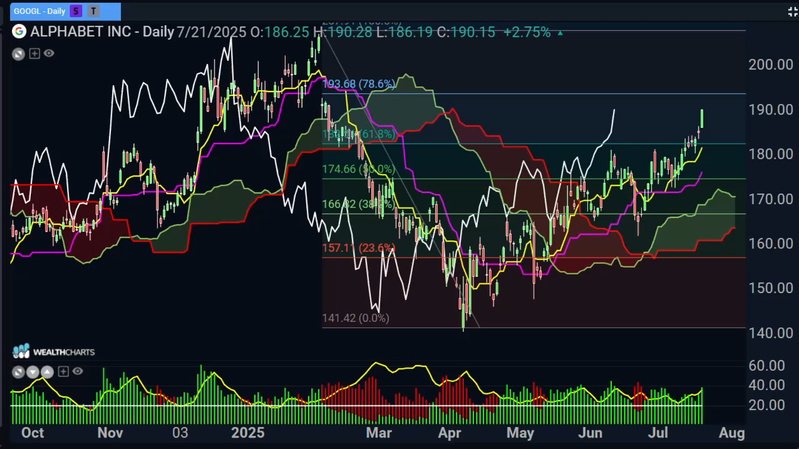This screenshot has width=799, height=449.
Task: Exit fullscreen using the collapse corners icon
Action: click(x=792, y=12)
